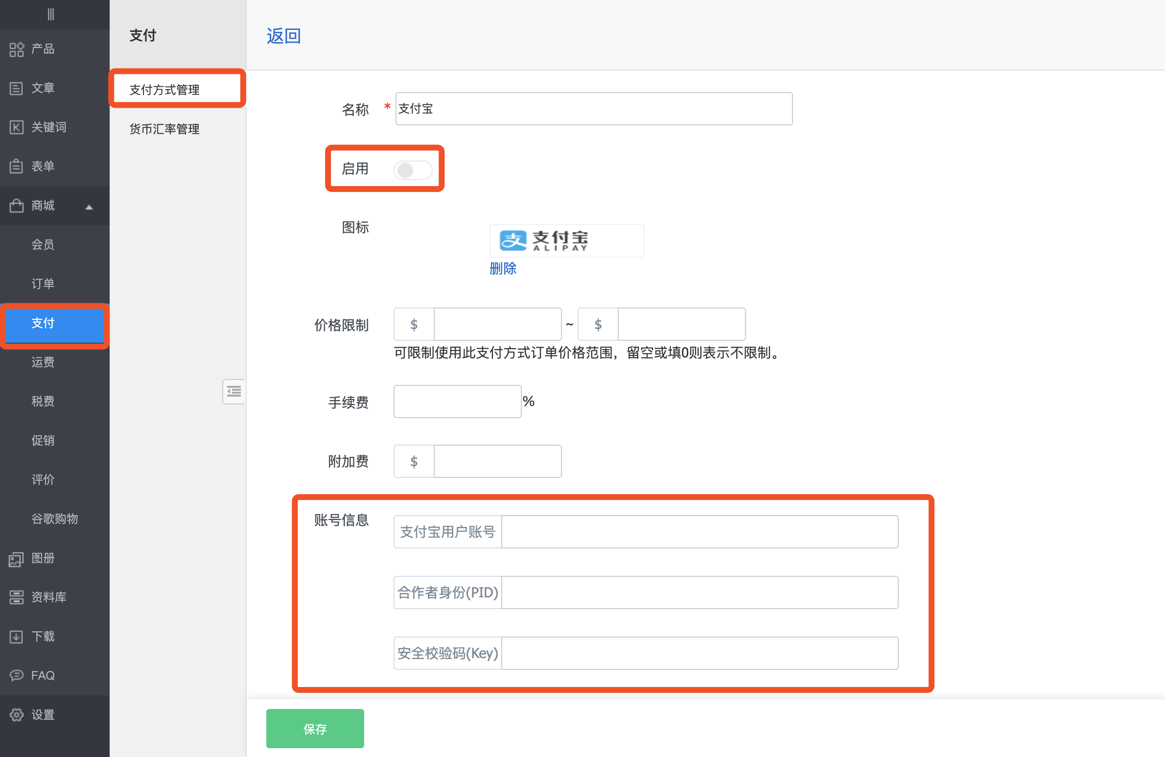Collapse the secondary panel with the edge arrow
Viewport: 1165px width, 757px height.
(x=234, y=391)
